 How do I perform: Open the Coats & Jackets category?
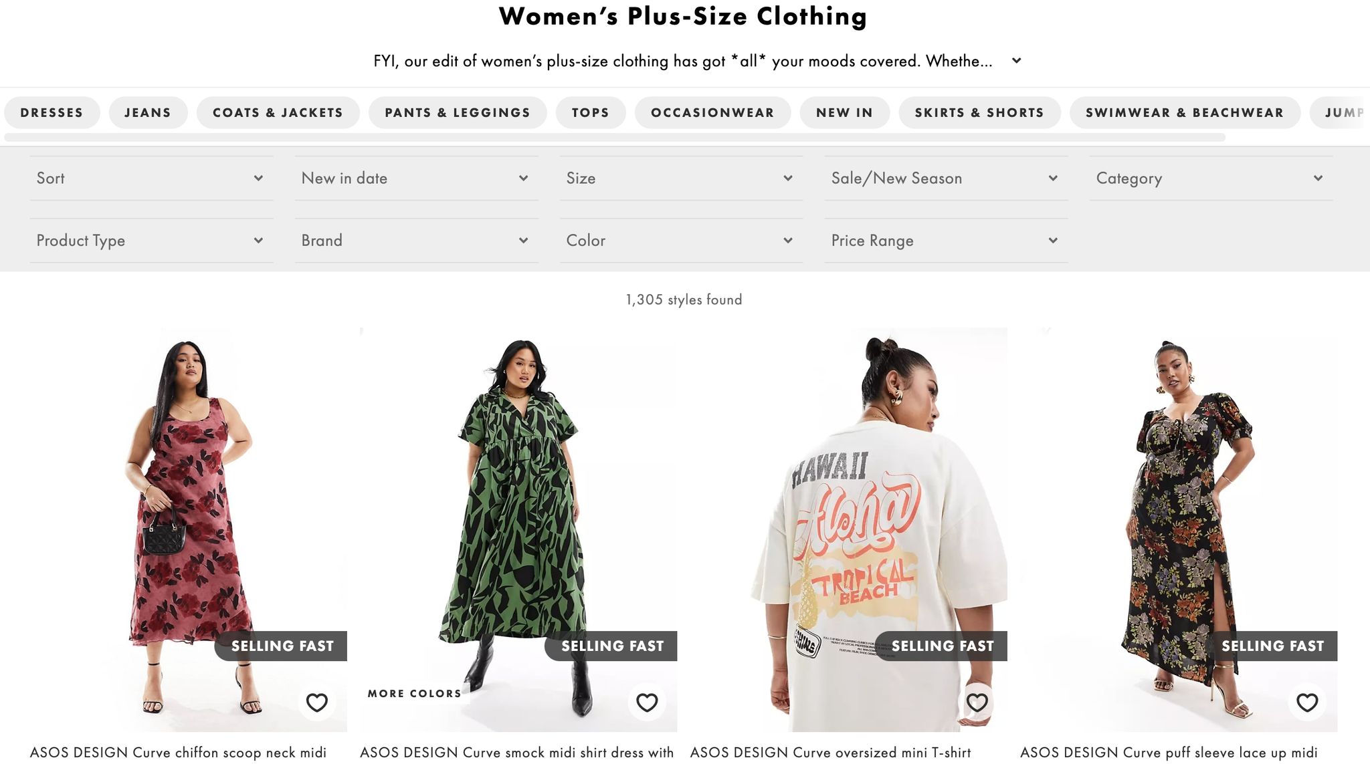point(278,113)
